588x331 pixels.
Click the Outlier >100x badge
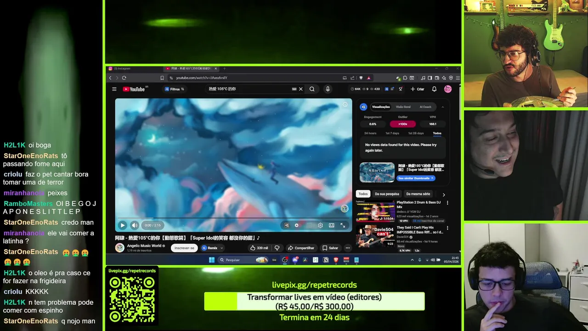[x=403, y=124]
